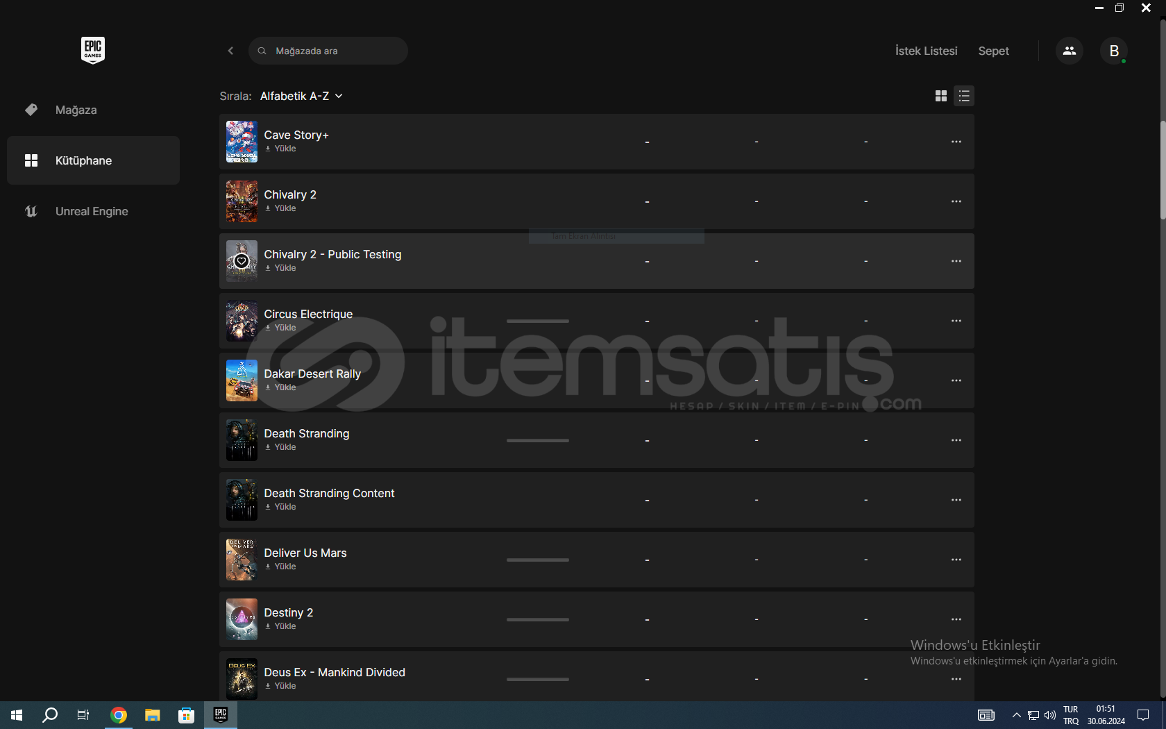Open more options for Chivalry 2 Public Testing

[x=956, y=261]
